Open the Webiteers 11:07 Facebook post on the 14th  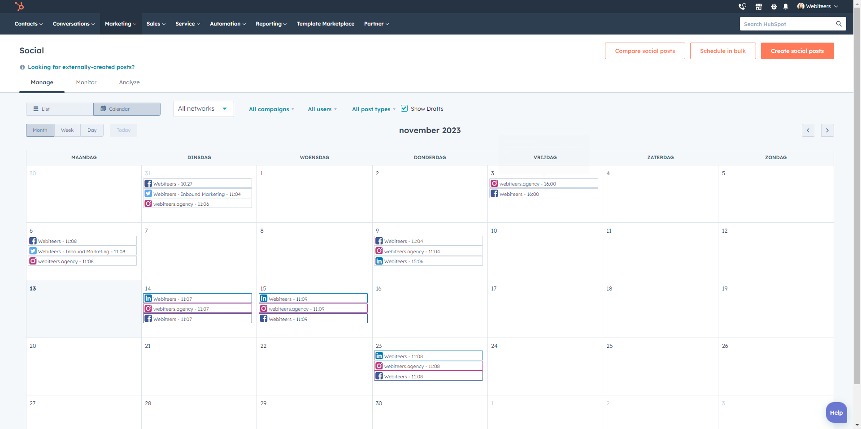(198, 319)
